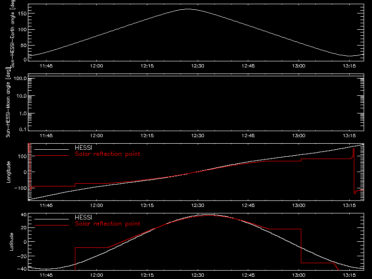Tap the 13:15 time label under Latitude plot
372x279 pixels.
(349, 275)
